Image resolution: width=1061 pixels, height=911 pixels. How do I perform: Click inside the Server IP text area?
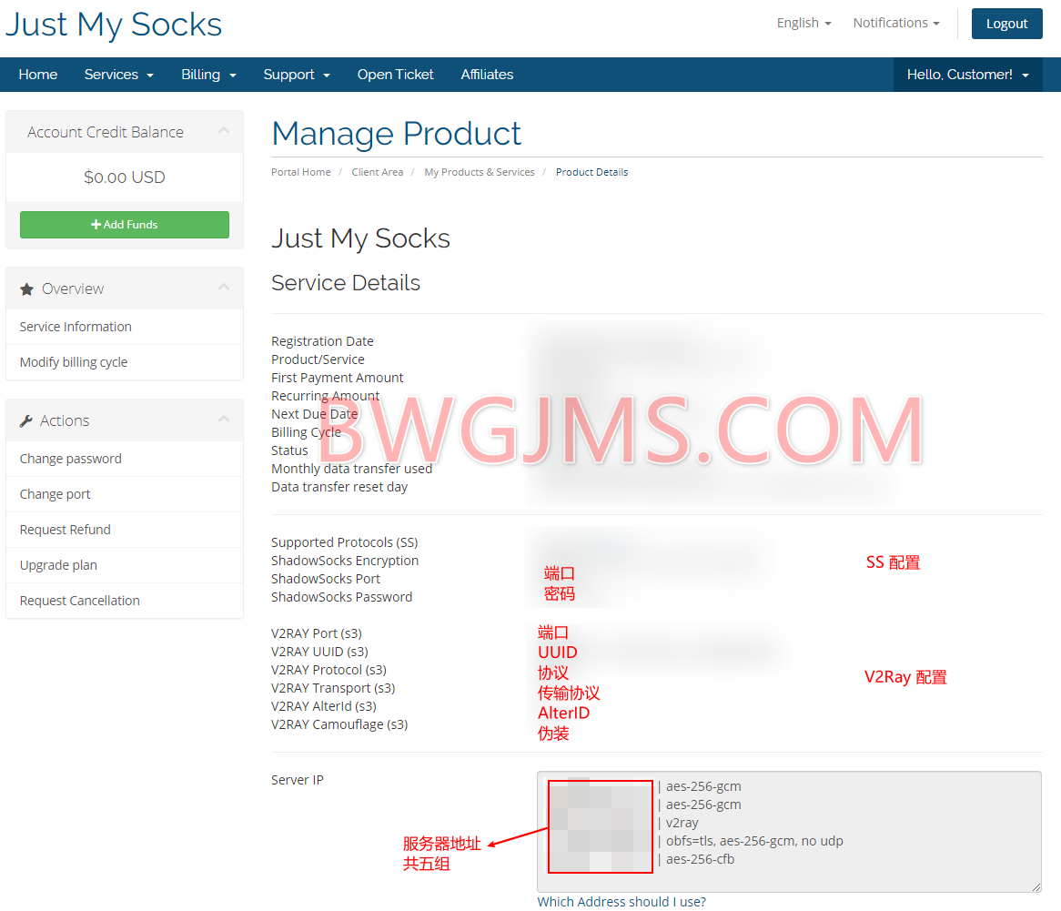point(789,832)
